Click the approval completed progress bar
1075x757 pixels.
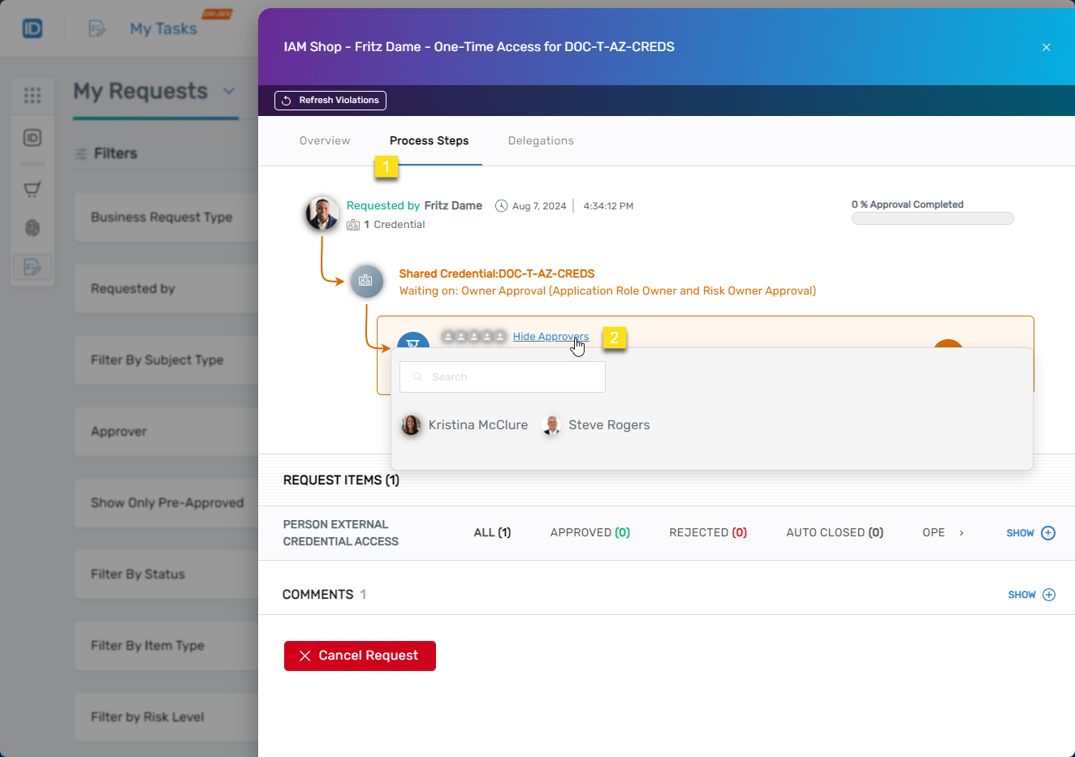(x=932, y=218)
